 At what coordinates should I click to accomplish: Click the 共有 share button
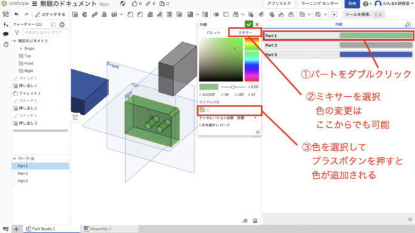tap(352, 4)
